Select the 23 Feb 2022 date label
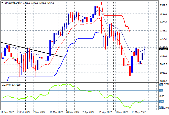169x115 pixels. click(24, 112)
